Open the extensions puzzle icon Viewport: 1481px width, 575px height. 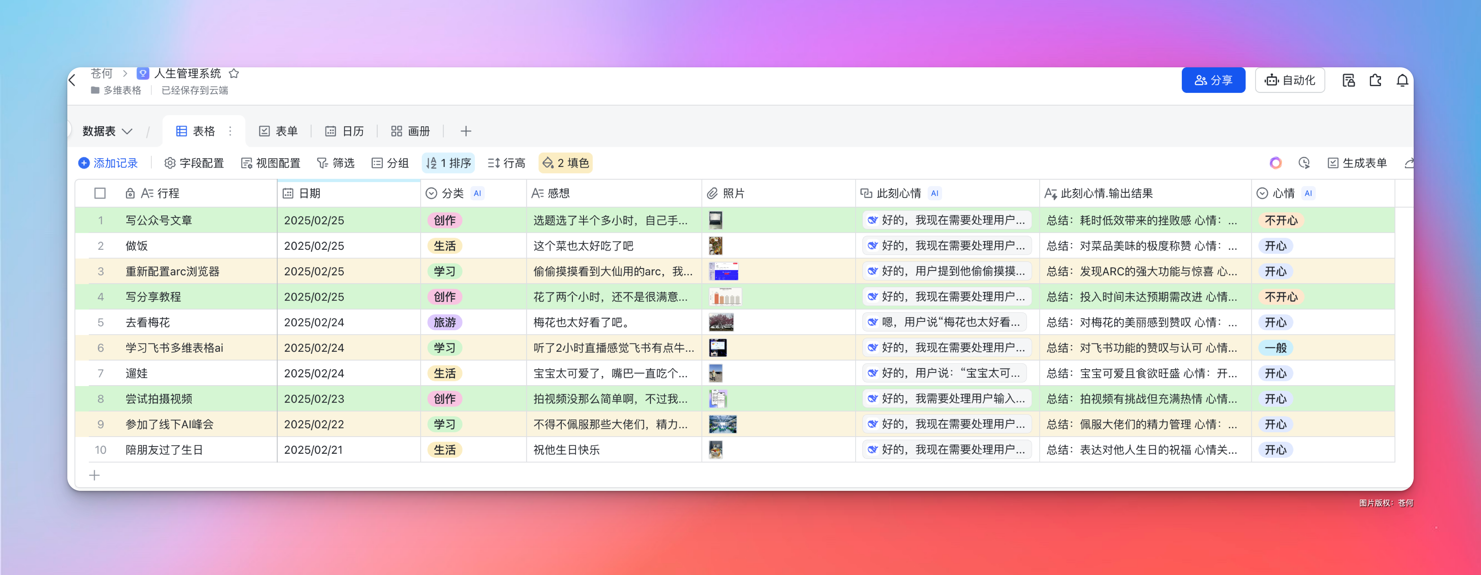point(1375,80)
